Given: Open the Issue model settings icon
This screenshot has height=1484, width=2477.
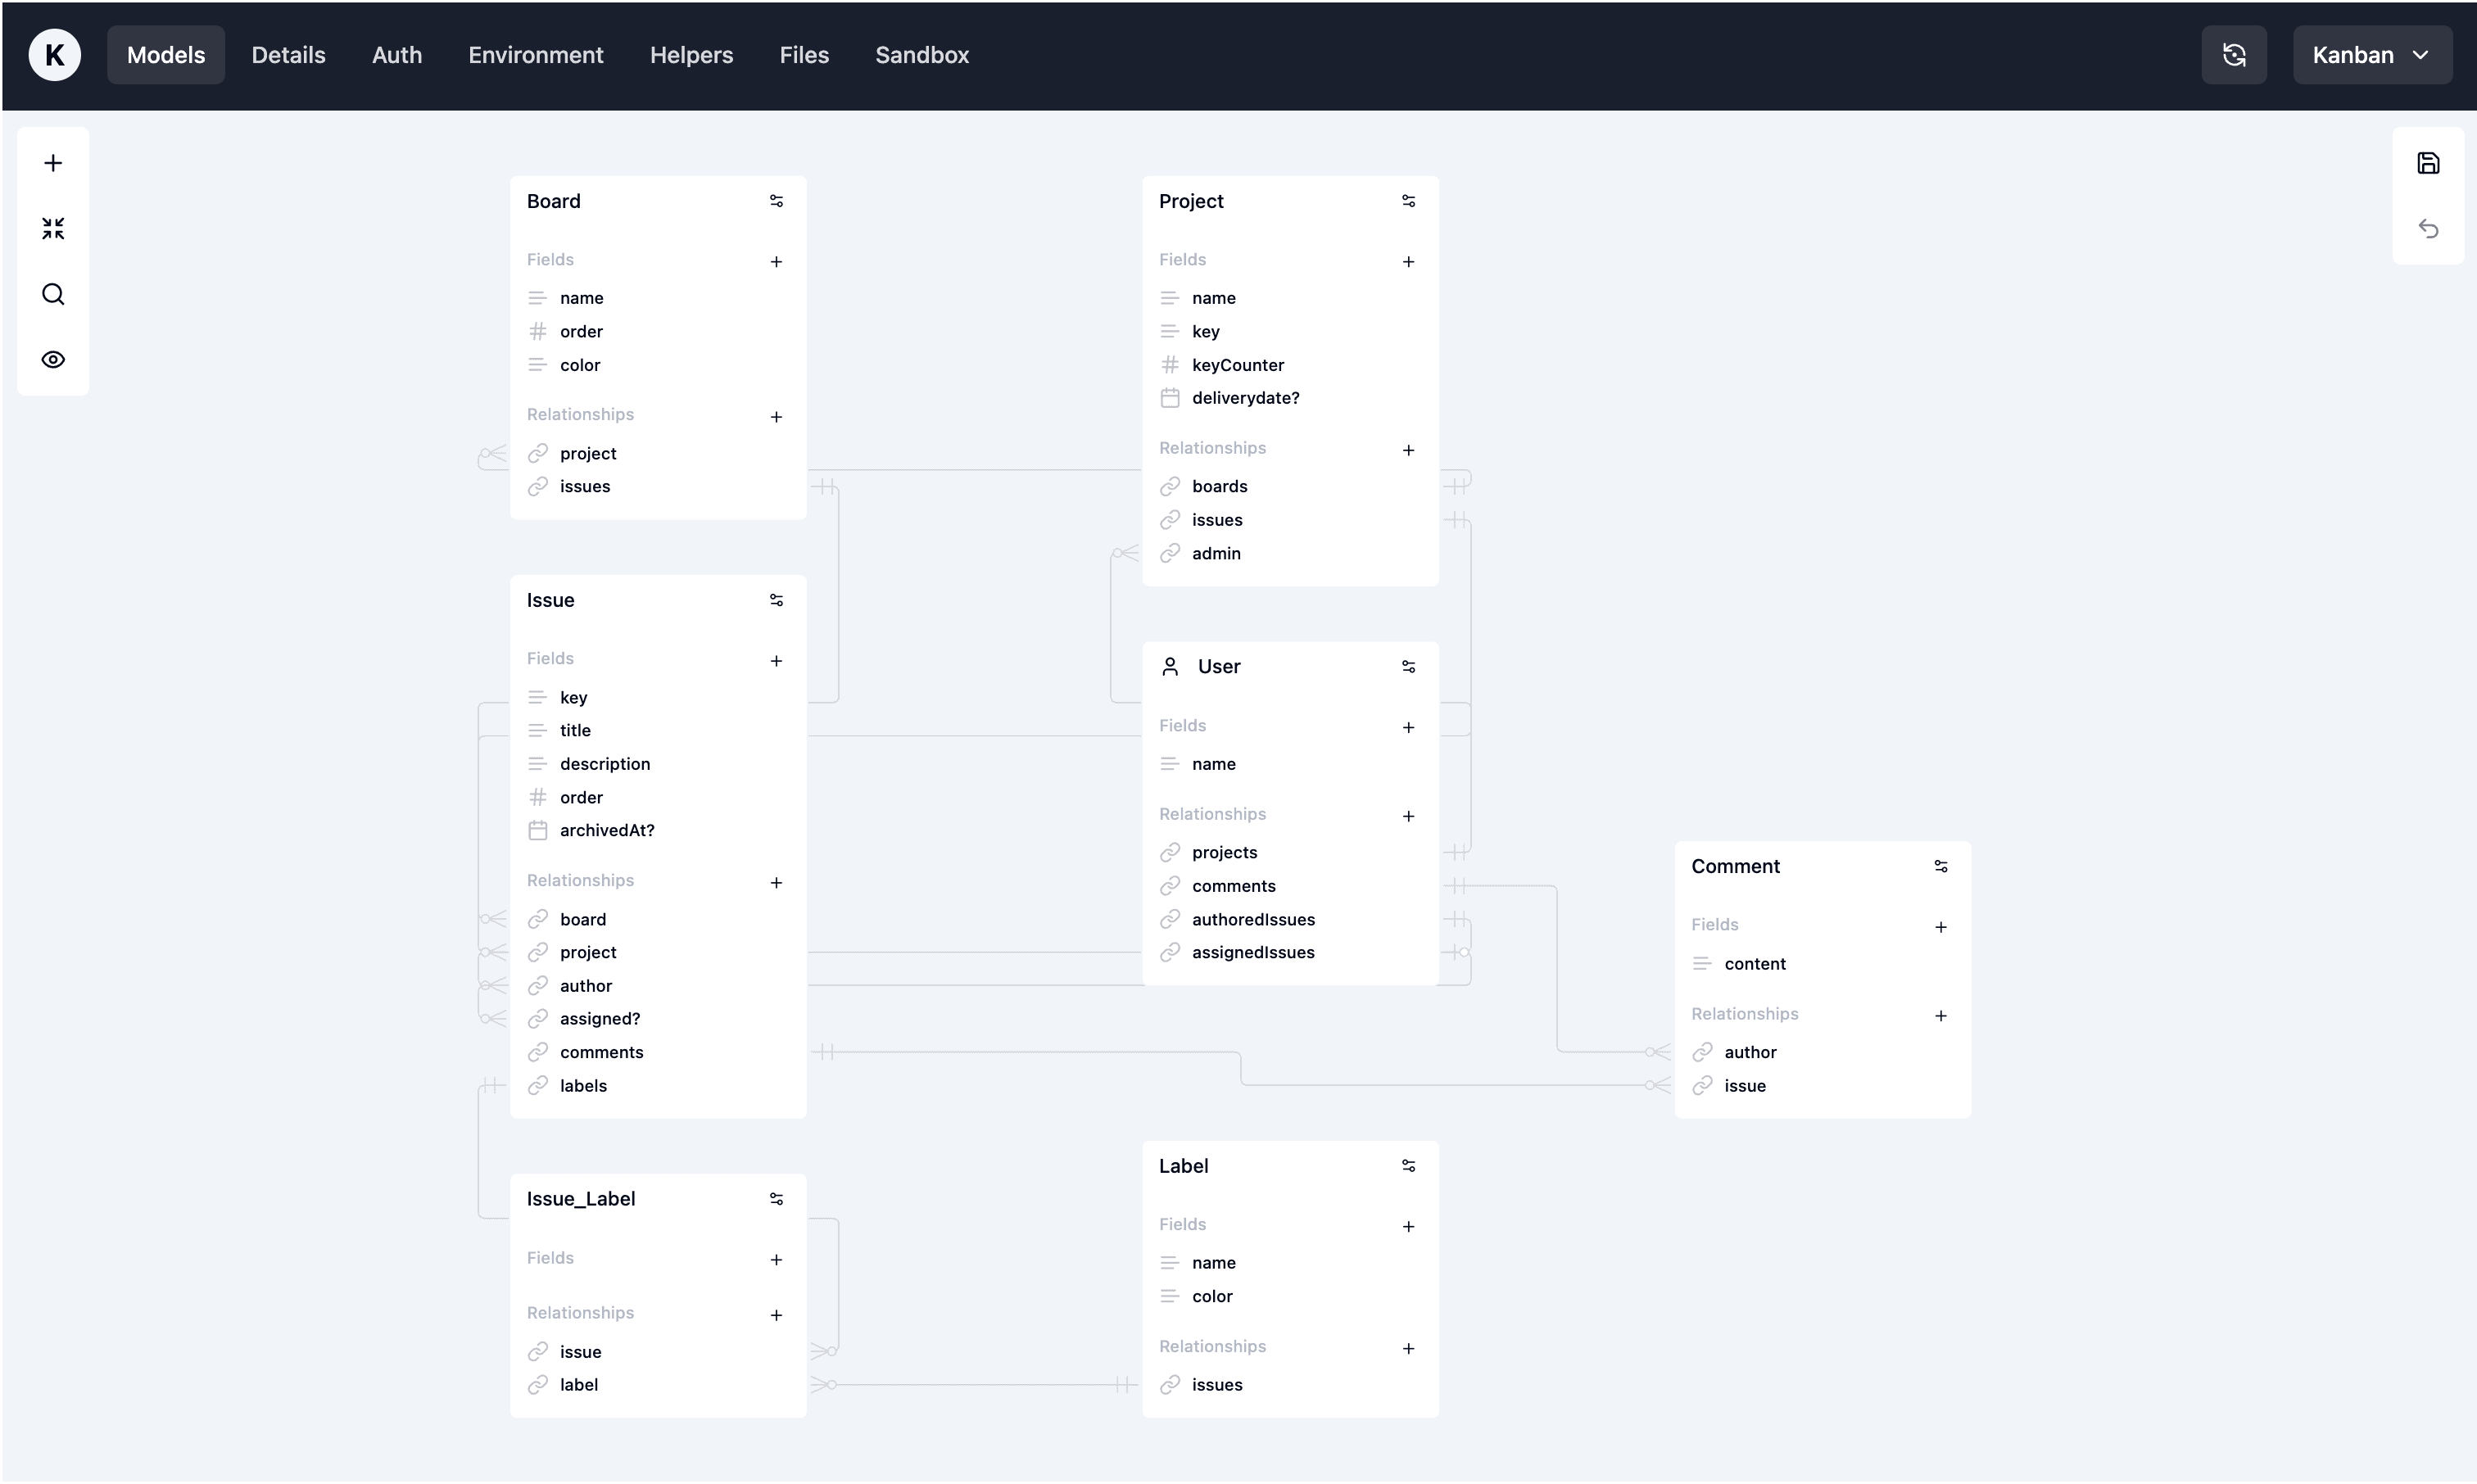Looking at the screenshot, I should coord(776,600).
